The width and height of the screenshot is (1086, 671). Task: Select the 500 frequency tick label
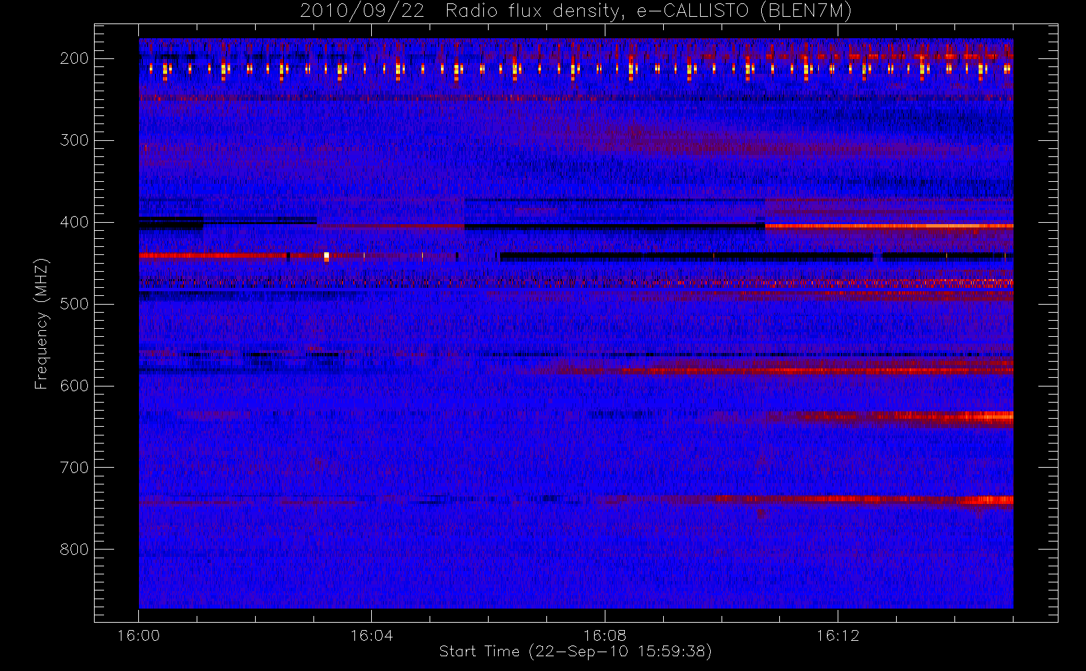click(75, 304)
